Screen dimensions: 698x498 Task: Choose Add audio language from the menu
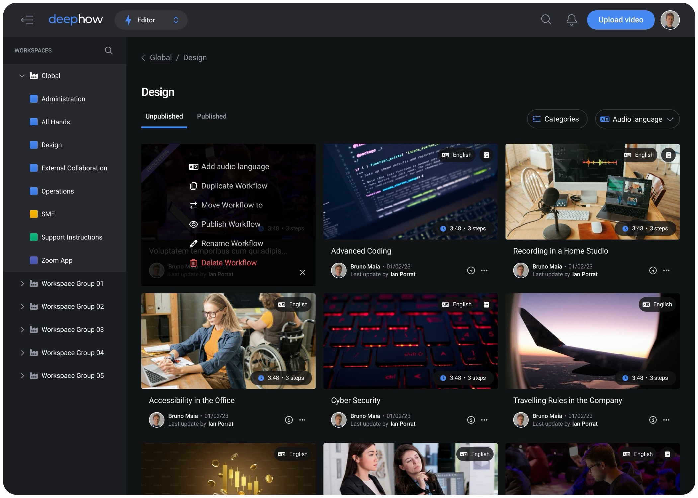(229, 167)
